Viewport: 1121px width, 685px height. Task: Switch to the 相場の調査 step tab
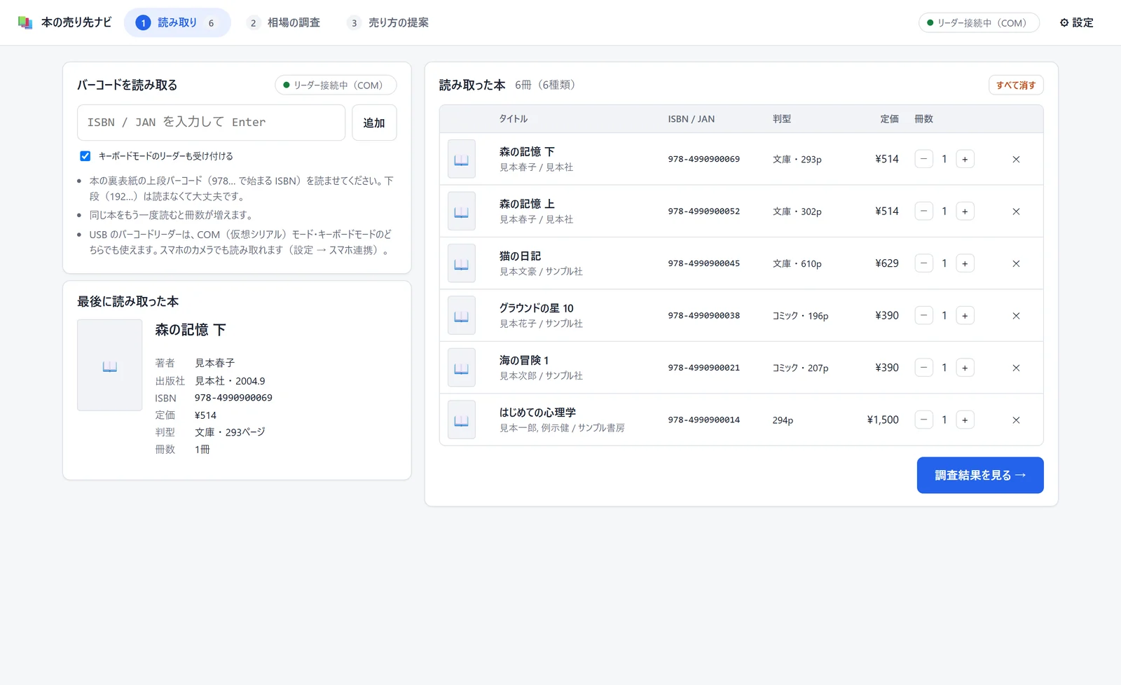[x=284, y=23]
